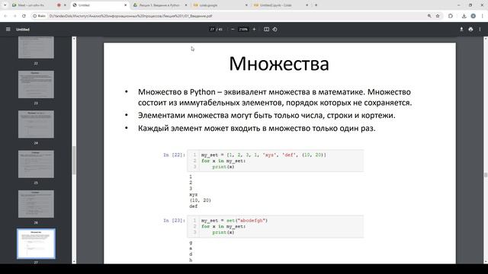Open the browser extensions icon
This screenshot has width=488, height=274.
click(451, 16)
